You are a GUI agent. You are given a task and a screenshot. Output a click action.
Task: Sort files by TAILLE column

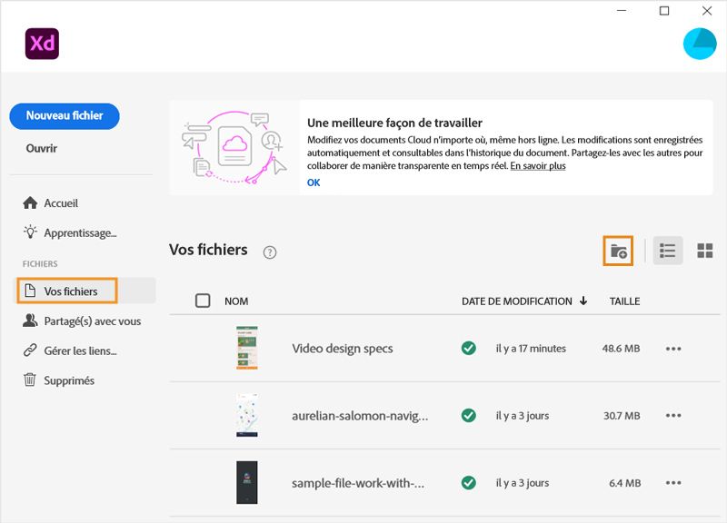click(624, 301)
